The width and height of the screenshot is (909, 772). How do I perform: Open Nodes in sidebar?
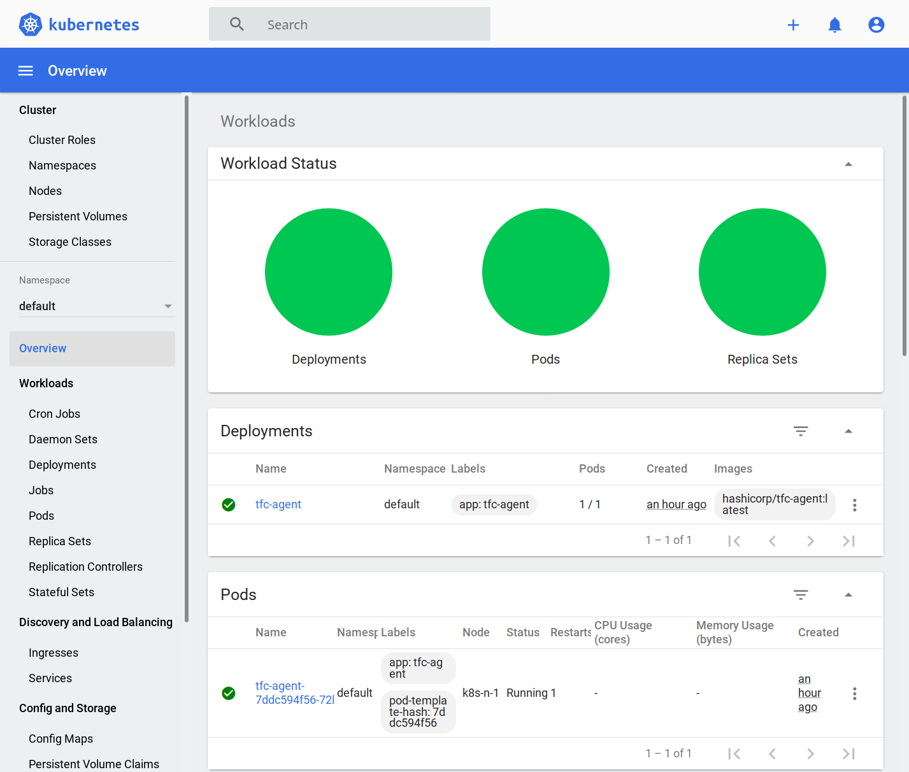pos(45,191)
